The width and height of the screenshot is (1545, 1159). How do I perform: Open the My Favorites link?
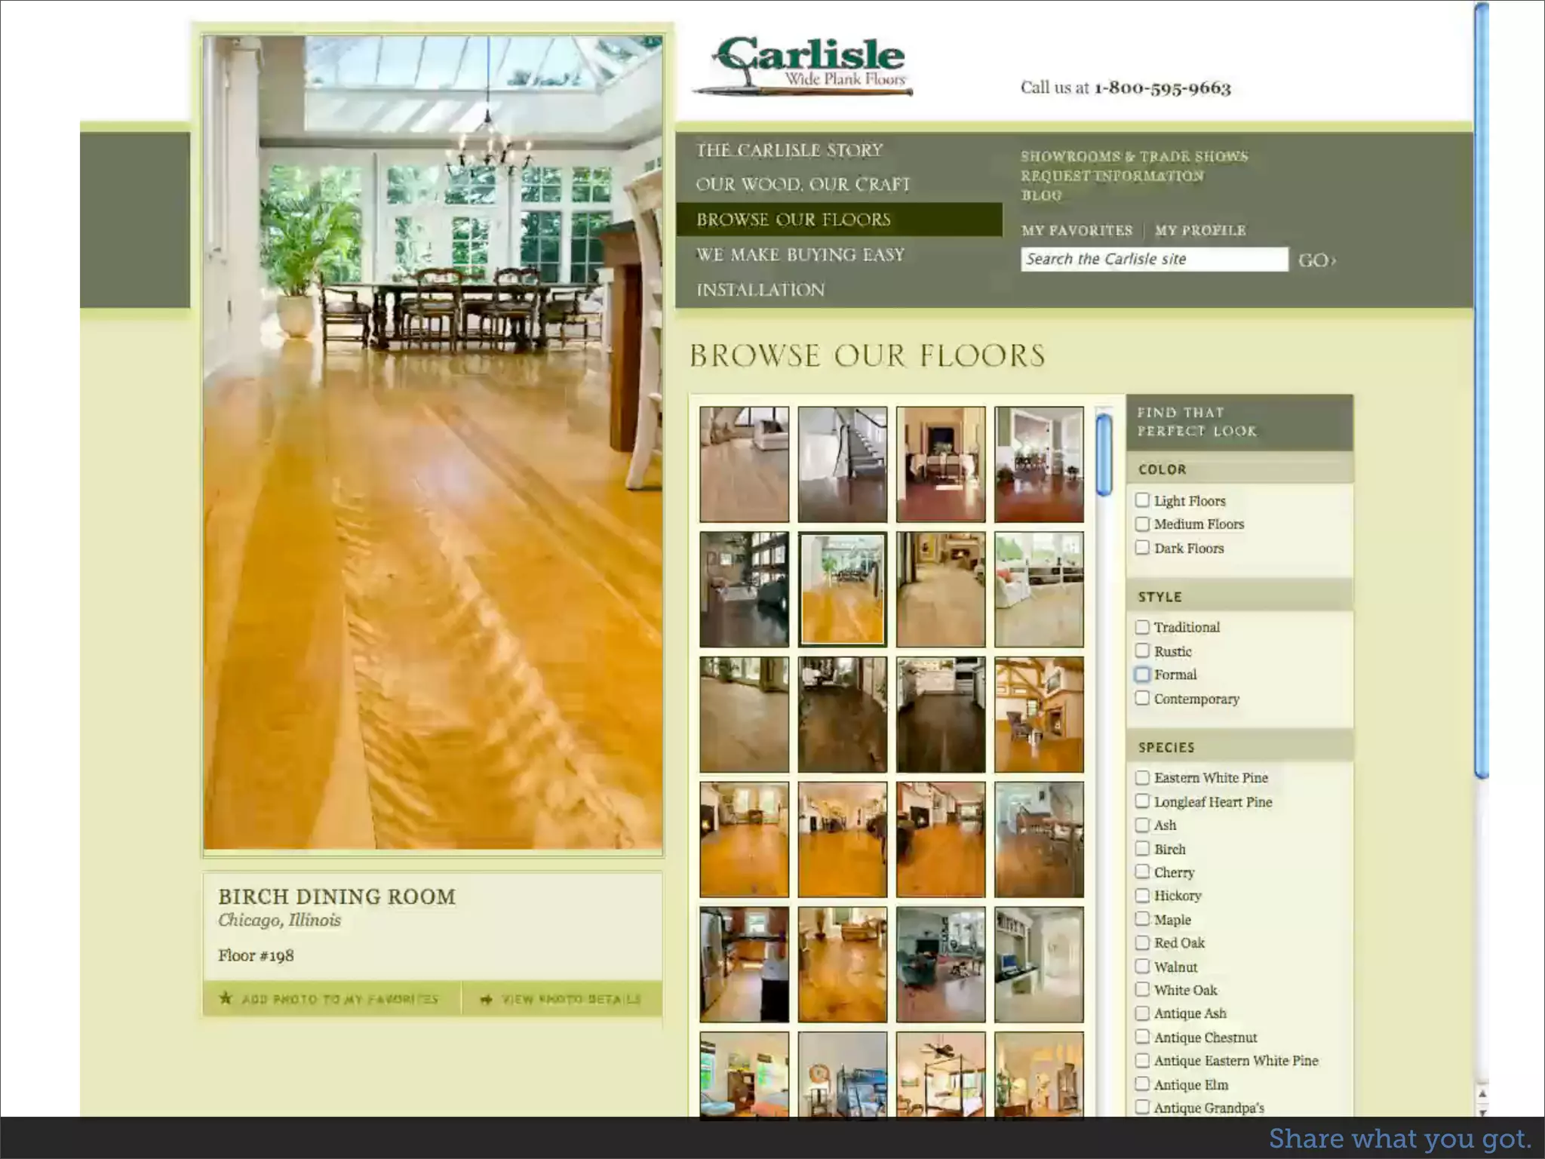coord(1077,231)
